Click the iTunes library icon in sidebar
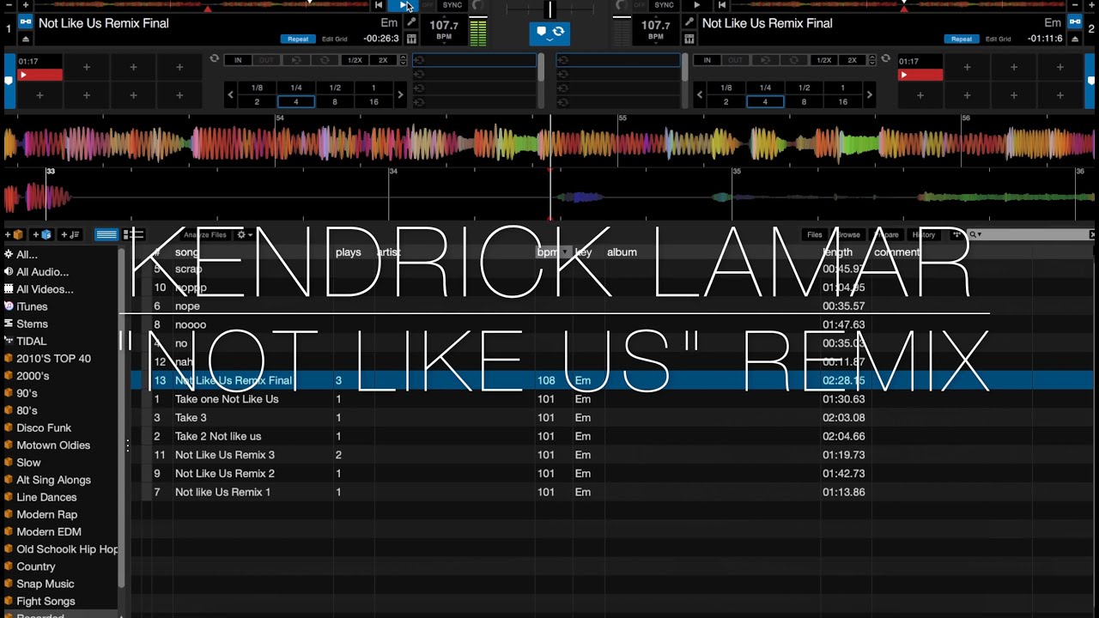Screen dimensions: 1099x618 (x=9, y=306)
